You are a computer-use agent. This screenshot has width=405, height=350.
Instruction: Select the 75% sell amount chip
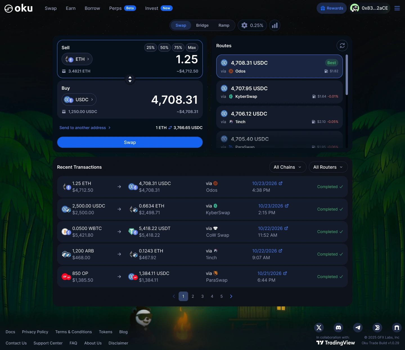(178, 48)
